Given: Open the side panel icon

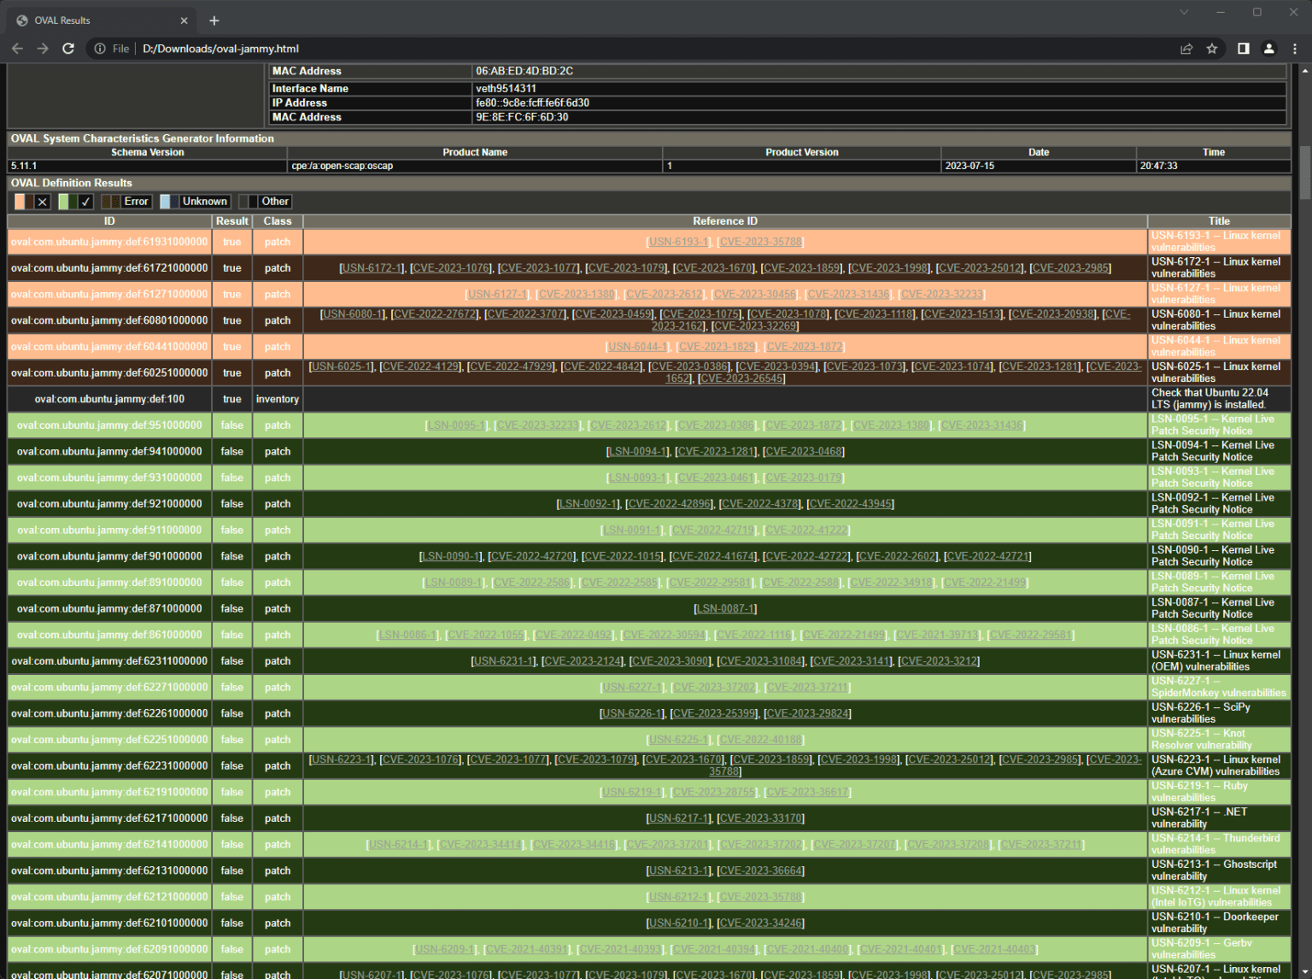Looking at the screenshot, I should (x=1244, y=49).
